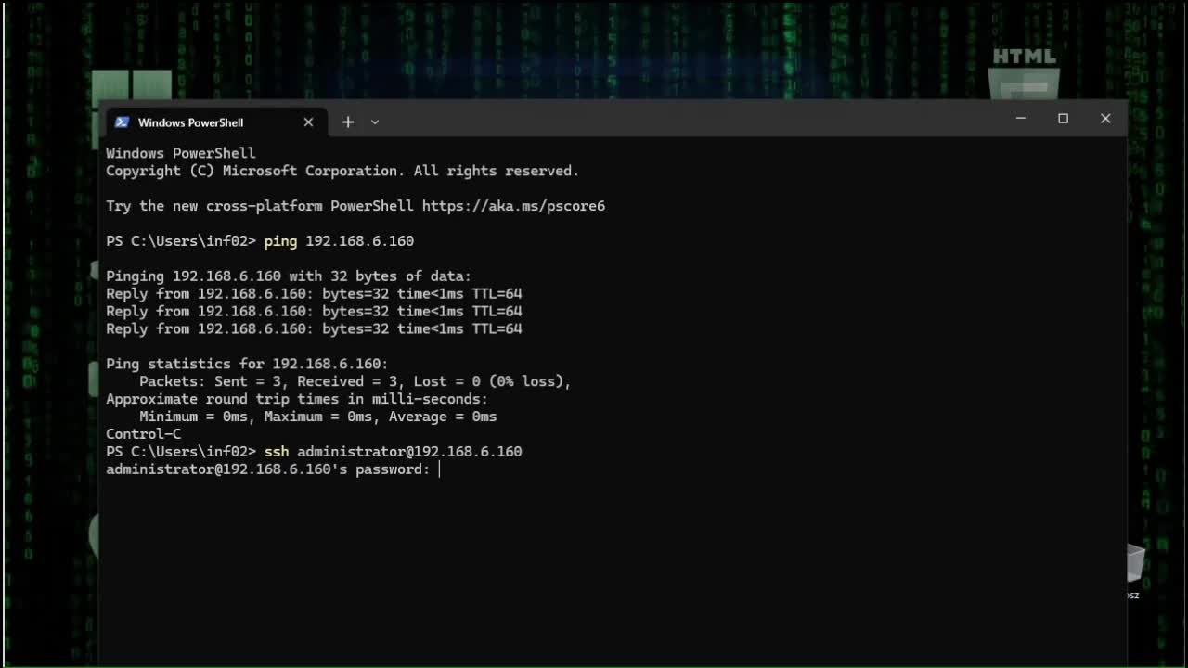Open a new tab with plus button
1188x668 pixels.
click(348, 122)
